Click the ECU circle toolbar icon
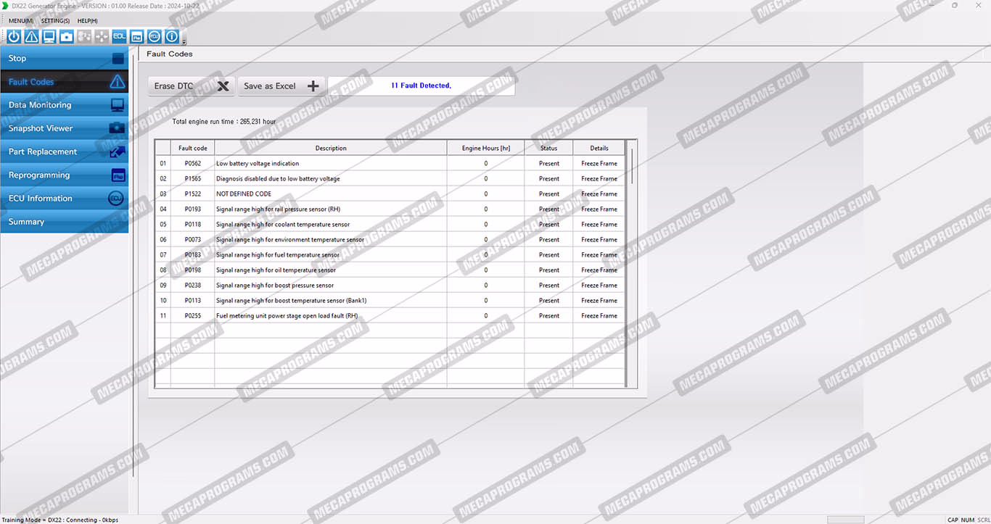 (x=155, y=36)
